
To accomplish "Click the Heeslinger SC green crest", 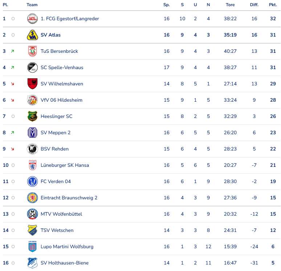I will 32,117.
